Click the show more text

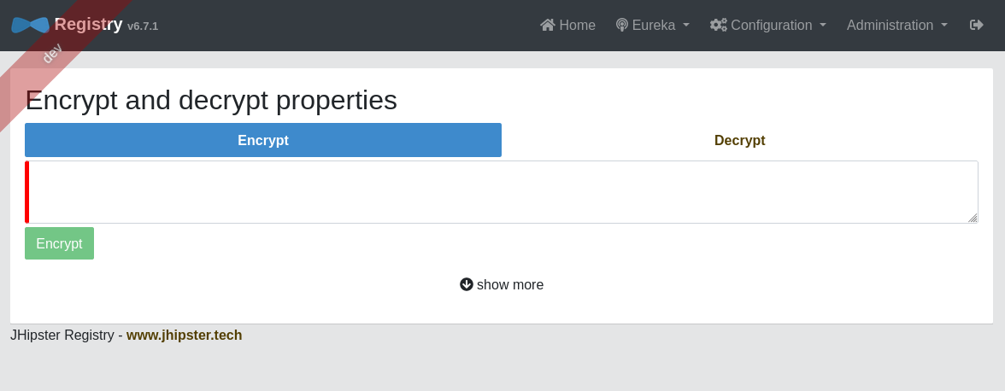point(510,284)
